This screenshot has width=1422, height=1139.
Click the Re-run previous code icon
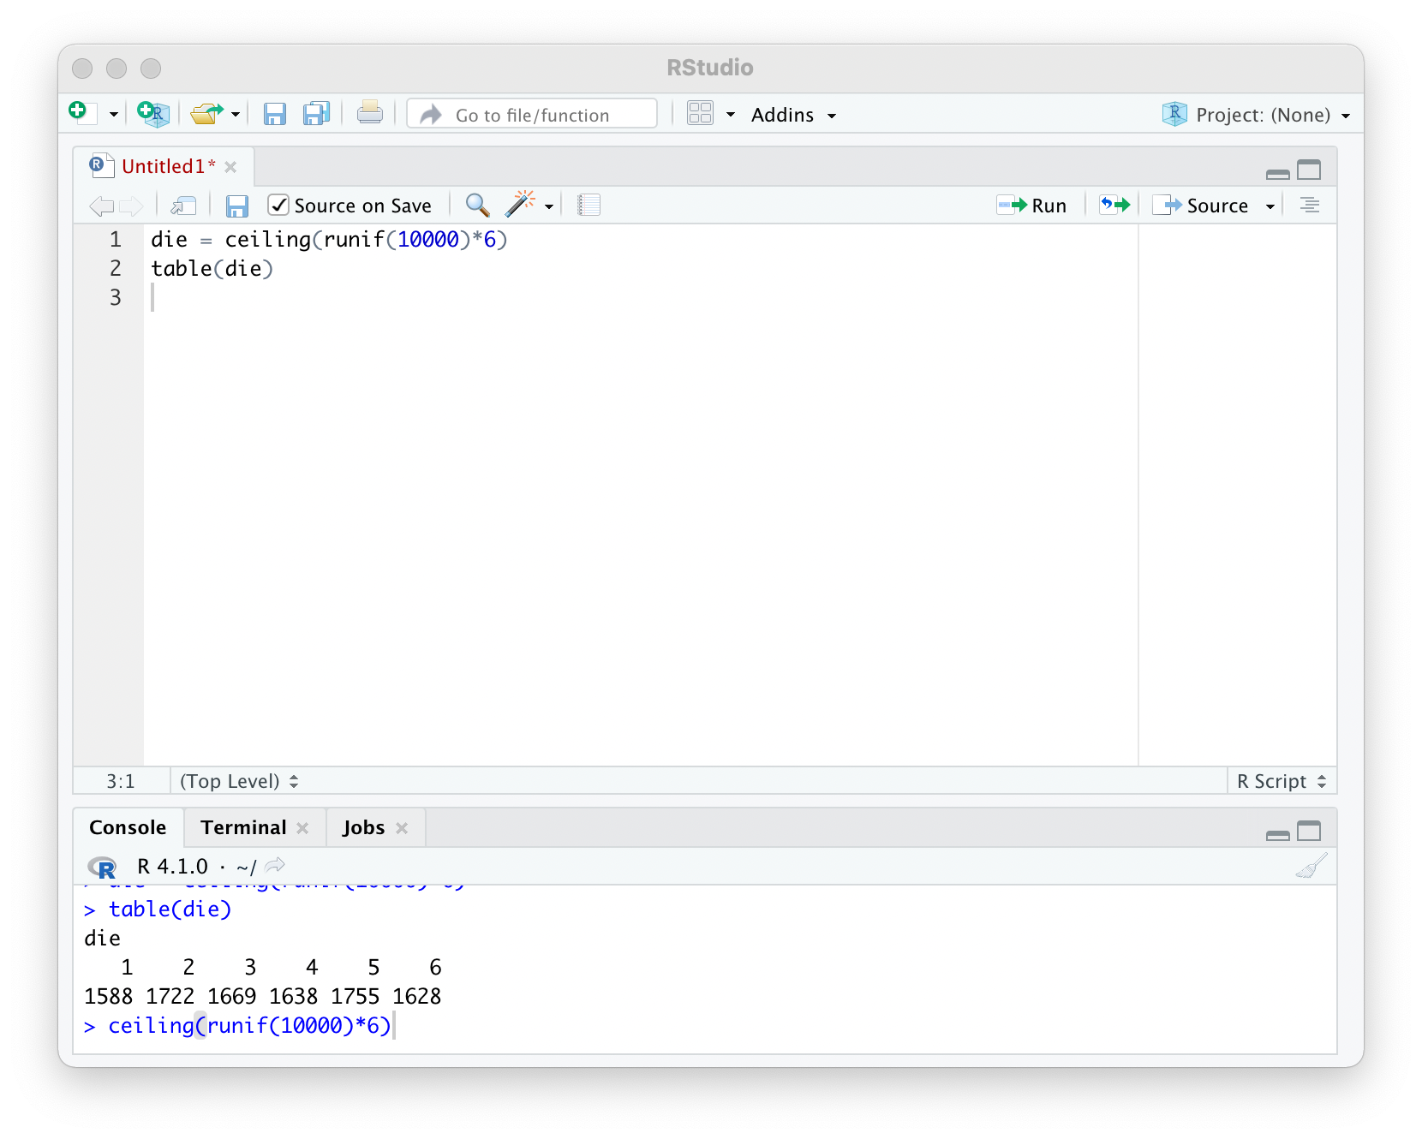pyautogui.click(x=1114, y=205)
